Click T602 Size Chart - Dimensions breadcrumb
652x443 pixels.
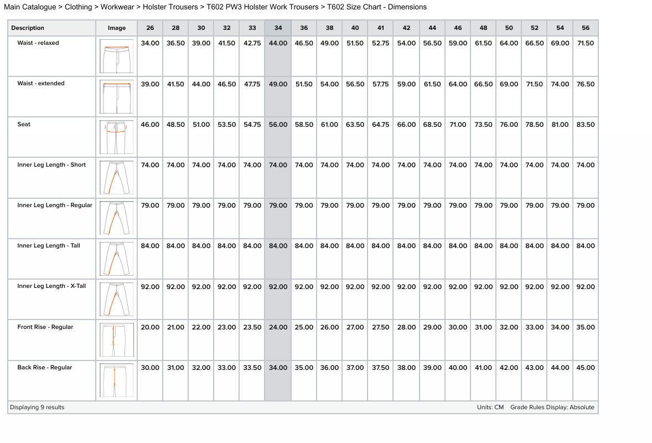pos(377,7)
